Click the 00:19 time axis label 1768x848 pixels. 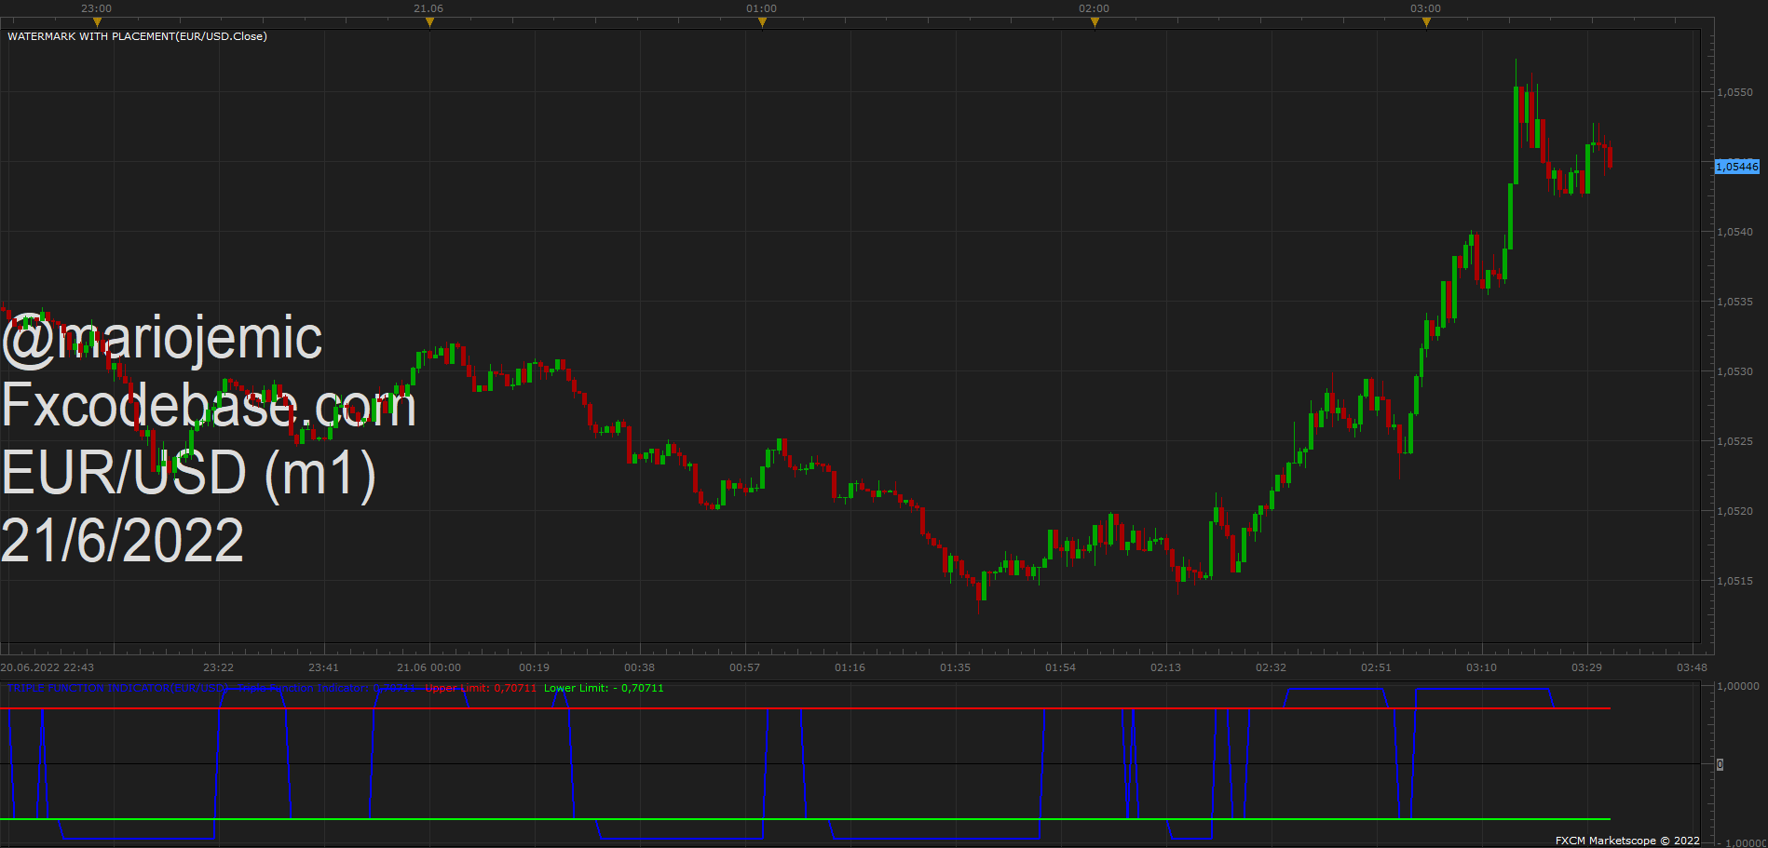pos(535,667)
